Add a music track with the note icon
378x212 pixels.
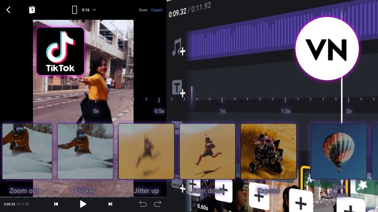178,48
